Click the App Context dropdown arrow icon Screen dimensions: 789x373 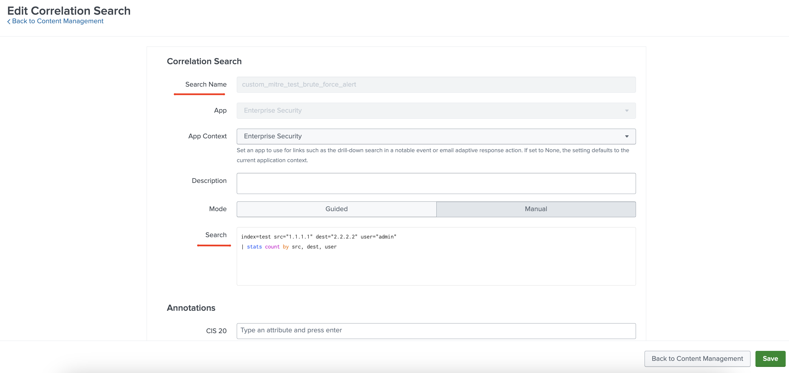627,136
